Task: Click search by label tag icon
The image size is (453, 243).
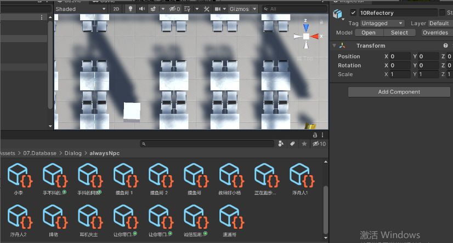Action: (x=292, y=144)
